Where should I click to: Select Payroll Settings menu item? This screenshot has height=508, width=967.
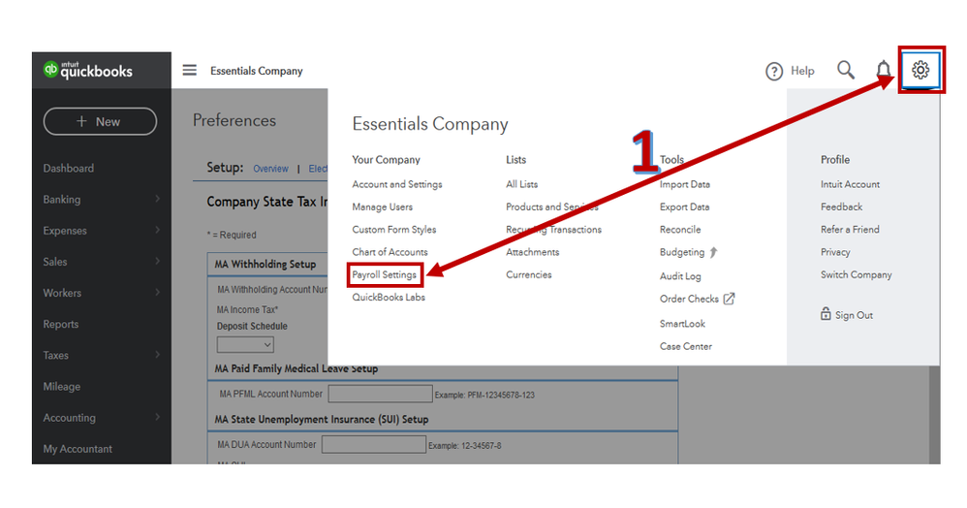pos(385,274)
